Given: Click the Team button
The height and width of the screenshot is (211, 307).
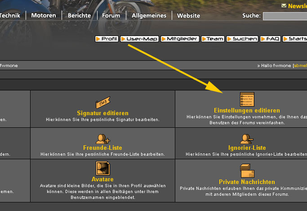Looking at the screenshot, I should (x=213, y=39).
